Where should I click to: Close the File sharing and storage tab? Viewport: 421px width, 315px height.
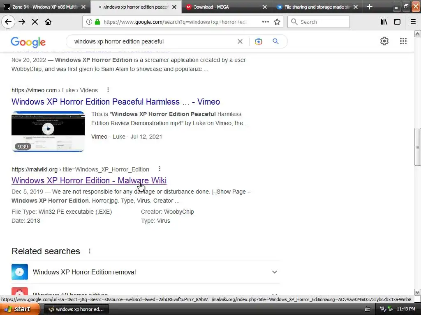pos(356,7)
